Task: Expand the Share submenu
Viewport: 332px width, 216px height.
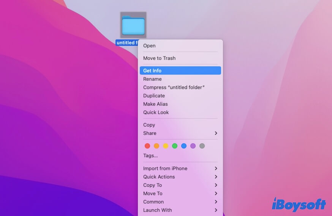Action: [x=180, y=133]
